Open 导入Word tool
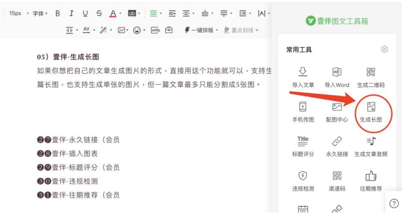 pos(337,78)
